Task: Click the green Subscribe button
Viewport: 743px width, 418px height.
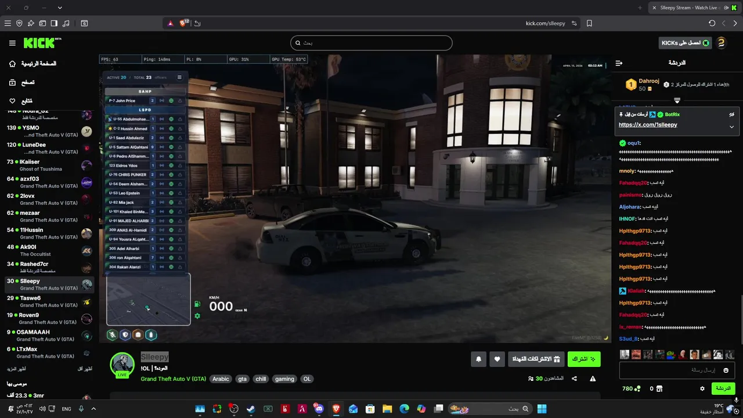Action: (x=584, y=359)
